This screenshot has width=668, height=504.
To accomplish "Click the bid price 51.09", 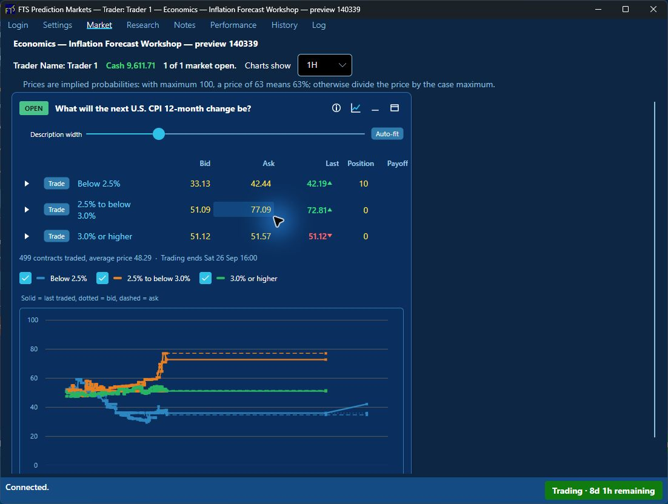I will (x=200, y=210).
